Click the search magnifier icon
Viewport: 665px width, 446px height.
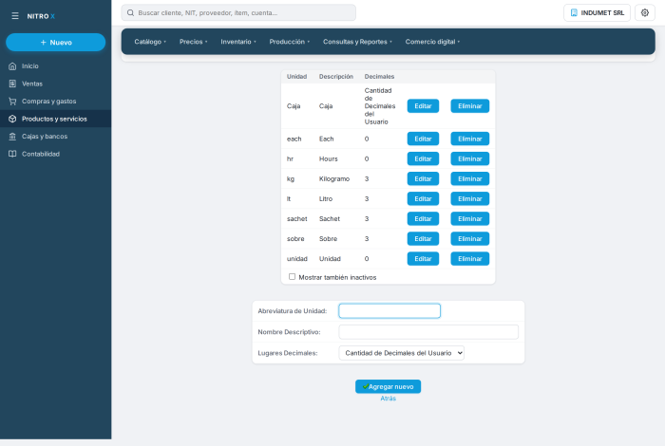(131, 12)
